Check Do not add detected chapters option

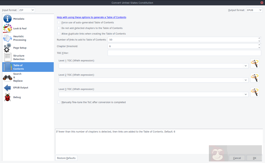pos(59,28)
